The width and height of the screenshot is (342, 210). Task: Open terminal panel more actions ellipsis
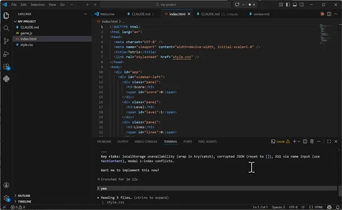318,141
